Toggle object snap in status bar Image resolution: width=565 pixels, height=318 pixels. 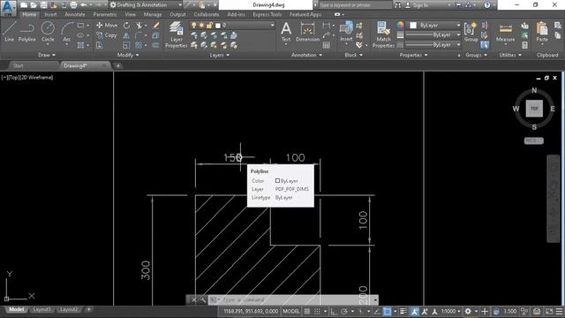[387, 311]
